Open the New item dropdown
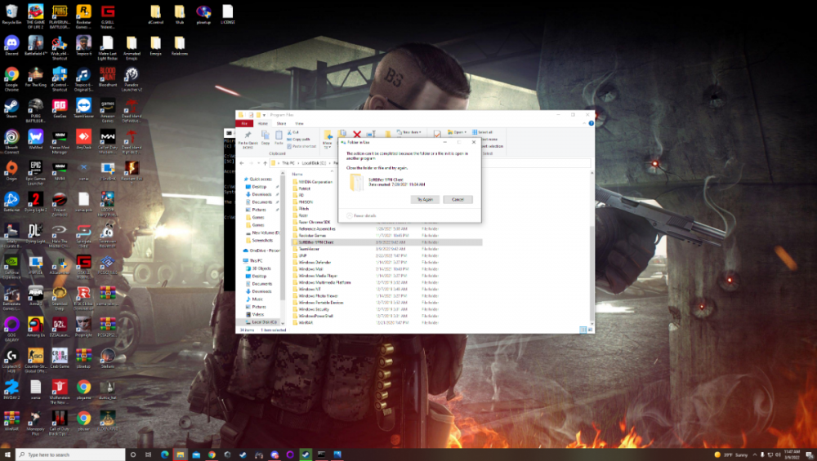Screen dimensions: 817x461 [410, 131]
